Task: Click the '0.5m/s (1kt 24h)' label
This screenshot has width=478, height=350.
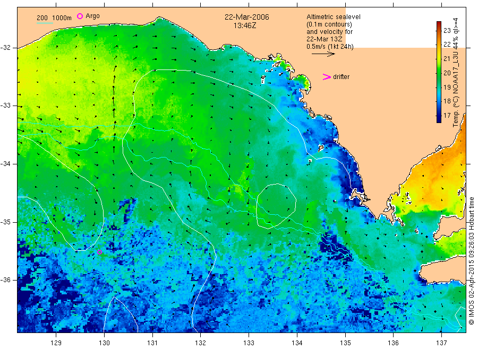Action: click(330, 47)
